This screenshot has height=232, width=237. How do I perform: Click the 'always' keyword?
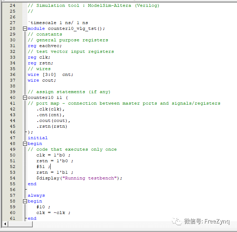(x=36, y=196)
